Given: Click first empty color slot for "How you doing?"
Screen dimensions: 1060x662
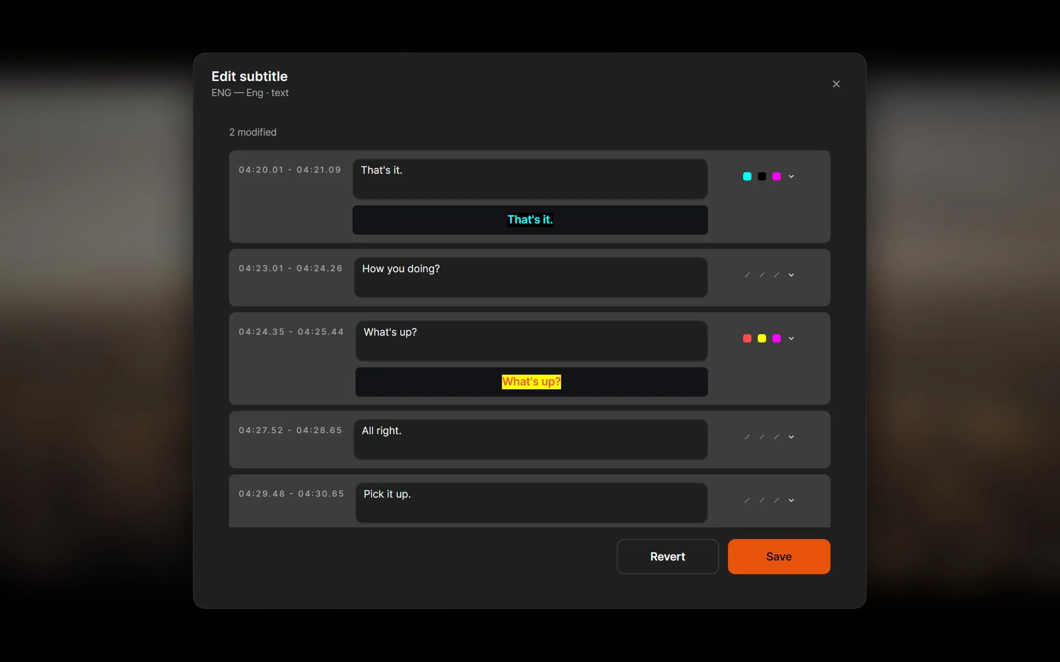Looking at the screenshot, I should coord(747,275).
